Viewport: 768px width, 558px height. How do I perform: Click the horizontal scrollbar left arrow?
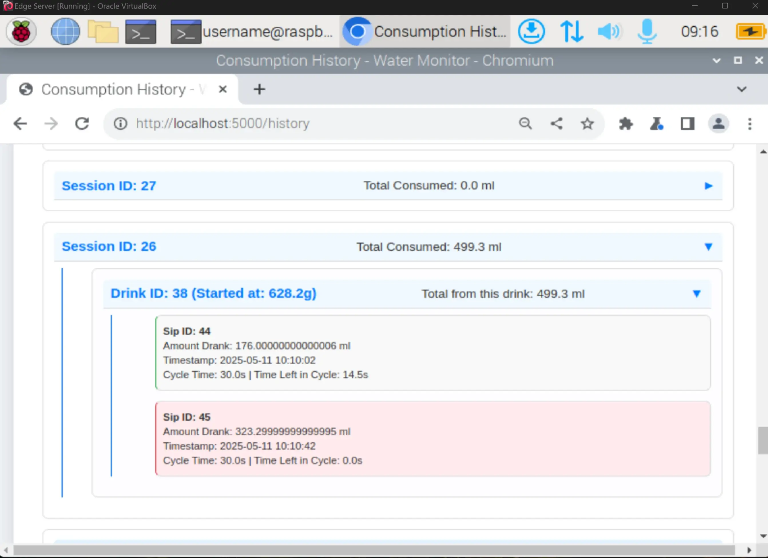pyautogui.click(x=6, y=550)
